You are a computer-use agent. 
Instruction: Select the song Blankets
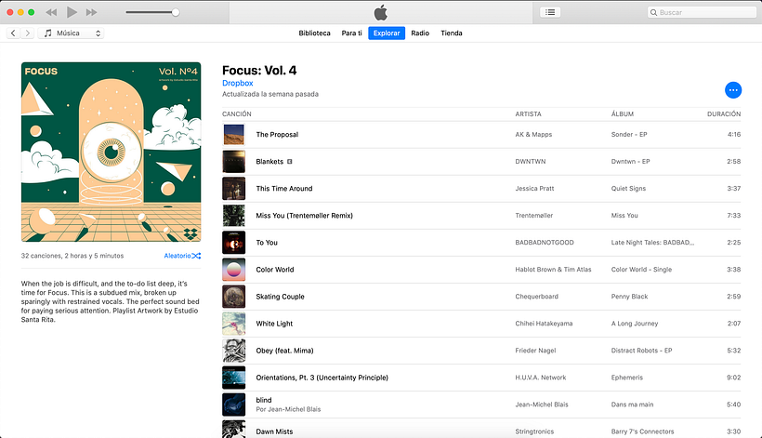point(269,162)
